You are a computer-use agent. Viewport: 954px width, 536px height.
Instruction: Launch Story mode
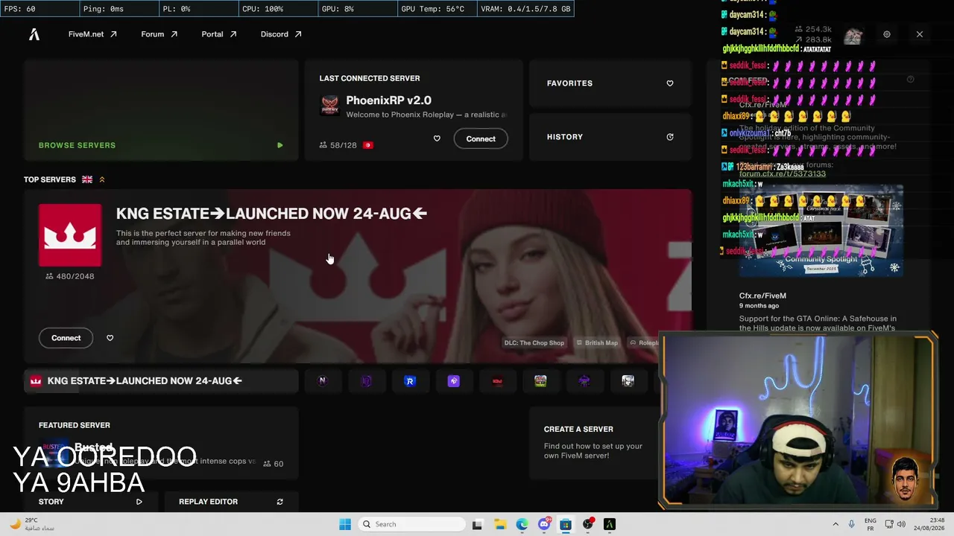[x=90, y=502]
